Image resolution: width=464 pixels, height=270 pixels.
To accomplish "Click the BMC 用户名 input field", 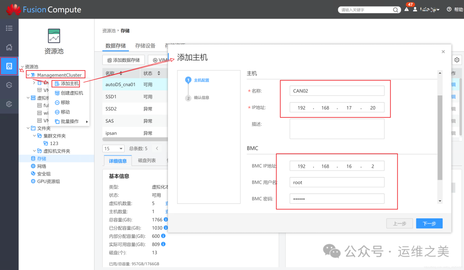I will [x=337, y=182].
